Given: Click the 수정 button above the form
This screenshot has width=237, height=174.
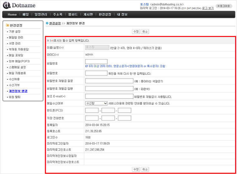Looking at the screenshot, I should click(136, 32).
